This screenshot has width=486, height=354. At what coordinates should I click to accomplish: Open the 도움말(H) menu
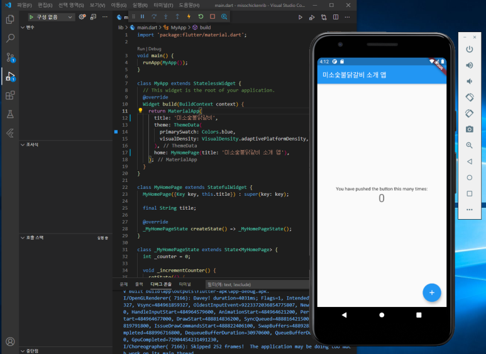189,5
